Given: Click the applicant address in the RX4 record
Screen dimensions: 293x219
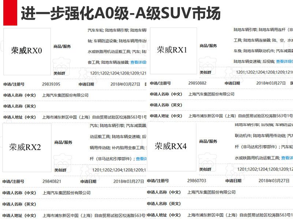Looking at the screenshot, I should (240, 215).
